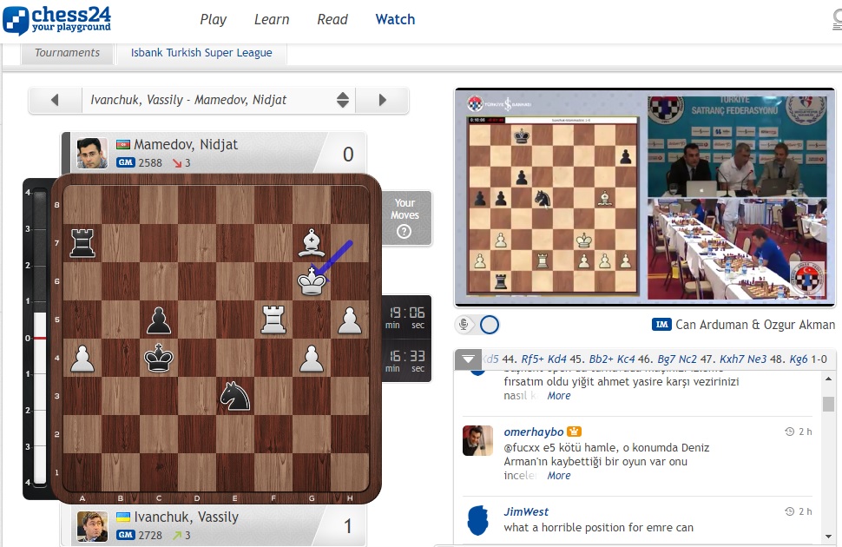Click the white king on g6
Viewport: 842px width, 547px height.
click(312, 281)
